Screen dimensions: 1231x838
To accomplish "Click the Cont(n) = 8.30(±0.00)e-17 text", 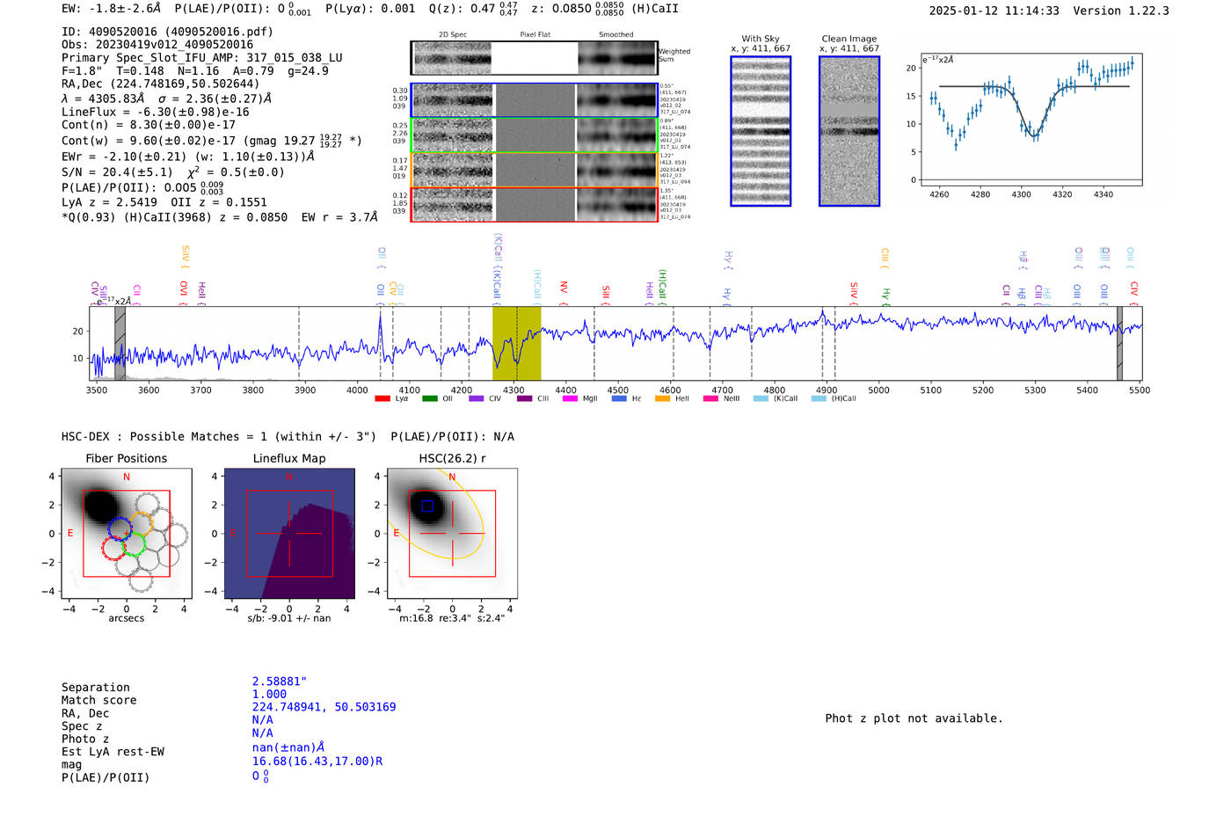I will pos(149,125).
